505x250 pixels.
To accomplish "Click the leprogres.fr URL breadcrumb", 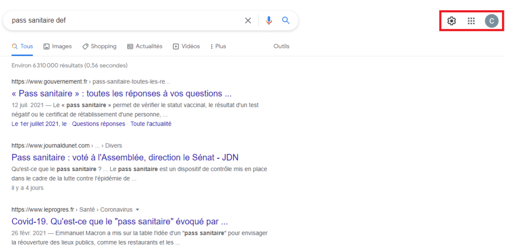I will click(x=72, y=210).
